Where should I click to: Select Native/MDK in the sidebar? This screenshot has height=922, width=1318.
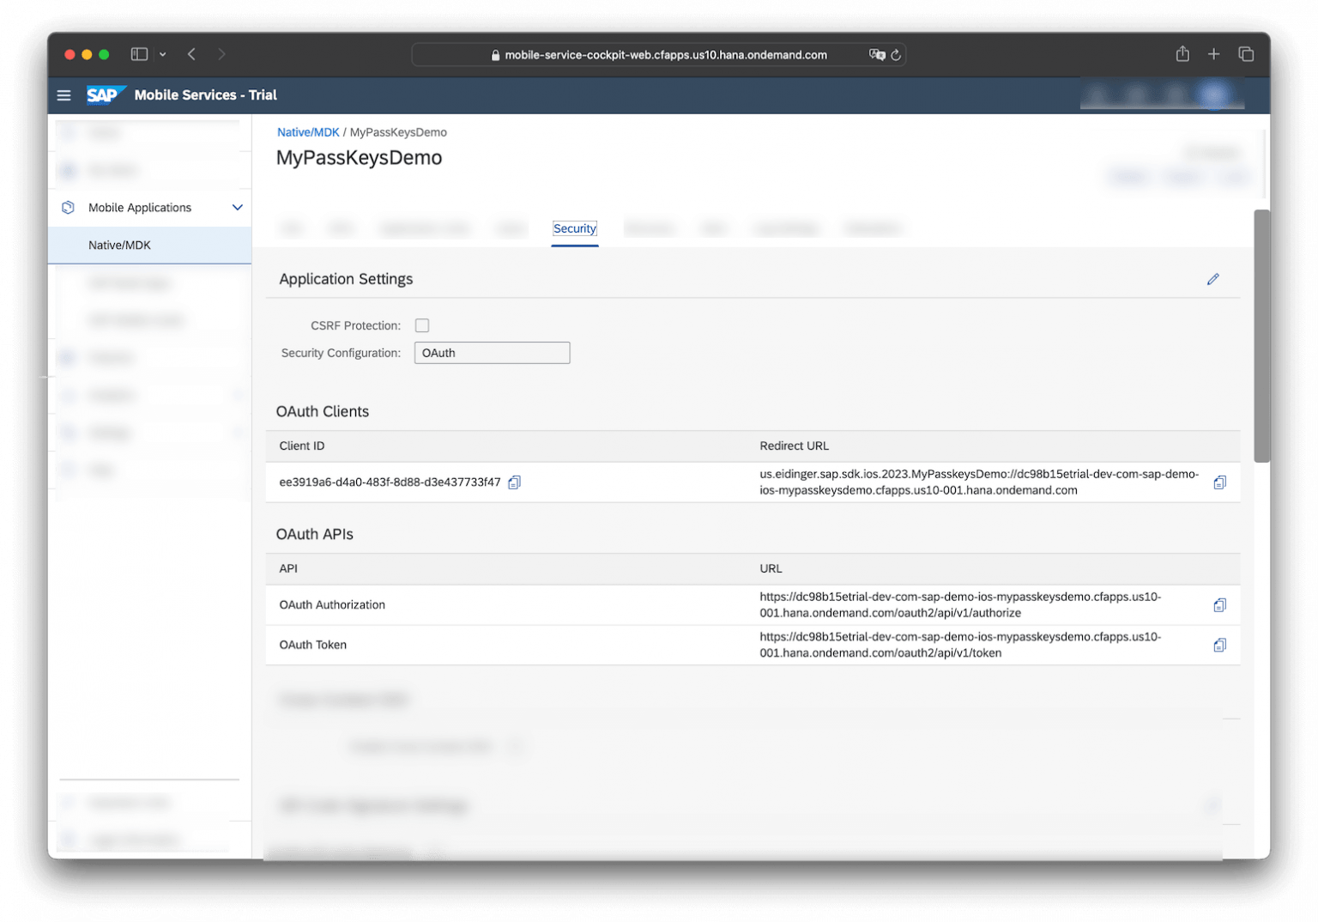tap(119, 245)
